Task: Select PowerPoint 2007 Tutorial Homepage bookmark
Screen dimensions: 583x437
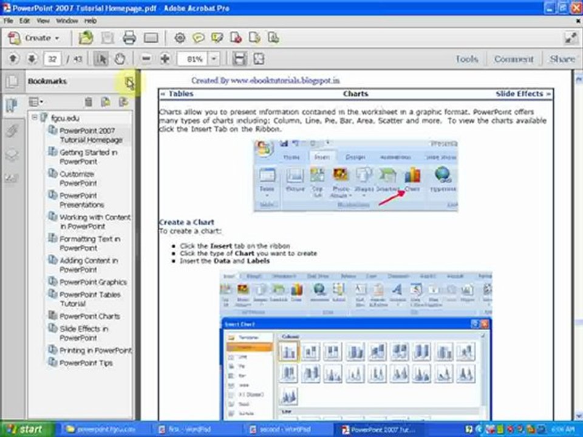Action: coord(91,135)
